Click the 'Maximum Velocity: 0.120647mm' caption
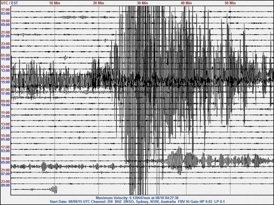This screenshot has height=205, width=274. (123, 198)
